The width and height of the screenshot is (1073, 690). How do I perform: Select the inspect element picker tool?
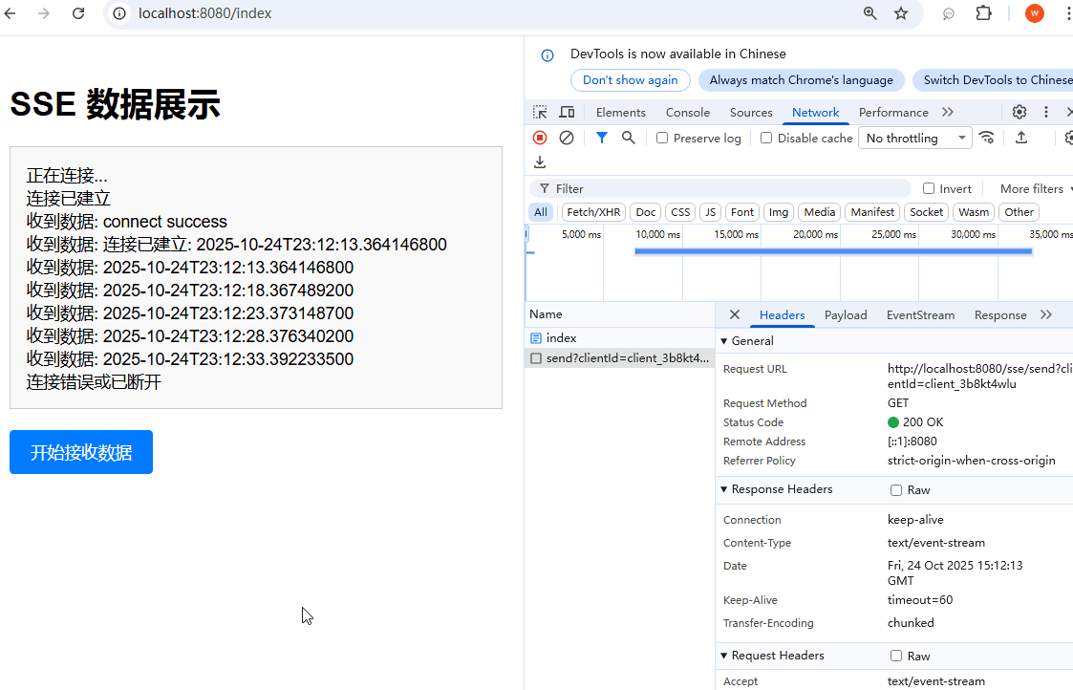click(x=540, y=112)
